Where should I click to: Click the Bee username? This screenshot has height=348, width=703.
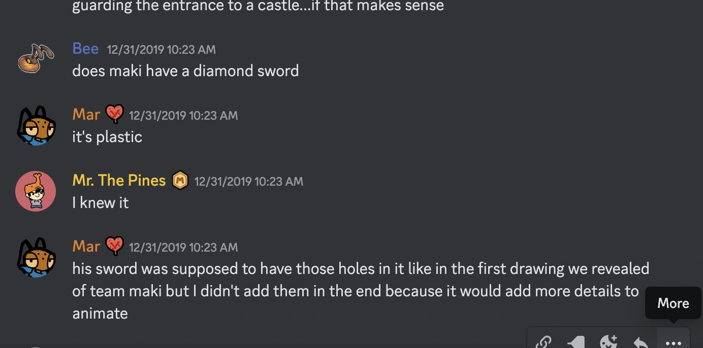click(x=85, y=49)
